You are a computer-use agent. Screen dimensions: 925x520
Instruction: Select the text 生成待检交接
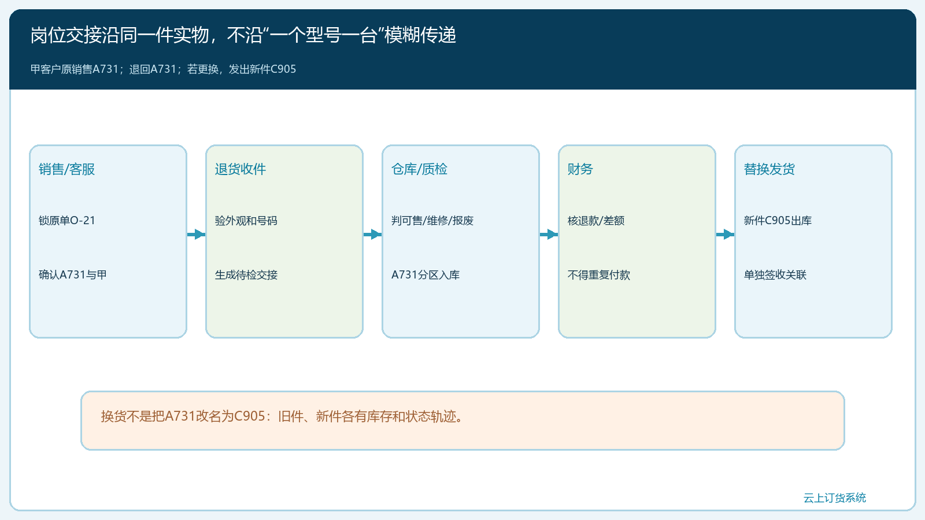coord(246,275)
